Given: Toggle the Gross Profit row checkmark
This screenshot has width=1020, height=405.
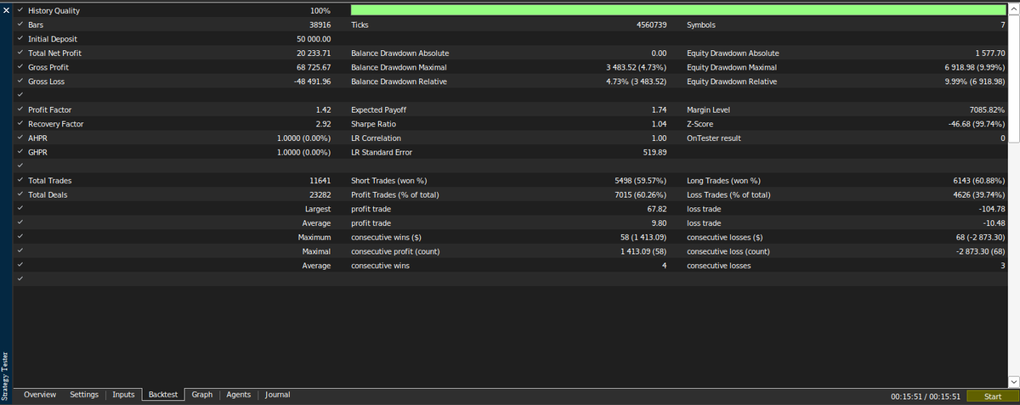Looking at the screenshot, I should coord(20,67).
